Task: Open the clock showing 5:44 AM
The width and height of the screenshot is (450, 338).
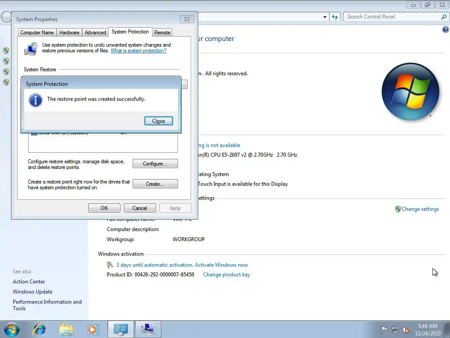Action: coord(428,330)
